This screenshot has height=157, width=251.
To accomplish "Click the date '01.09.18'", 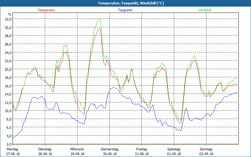I will (x=174, y=154).
